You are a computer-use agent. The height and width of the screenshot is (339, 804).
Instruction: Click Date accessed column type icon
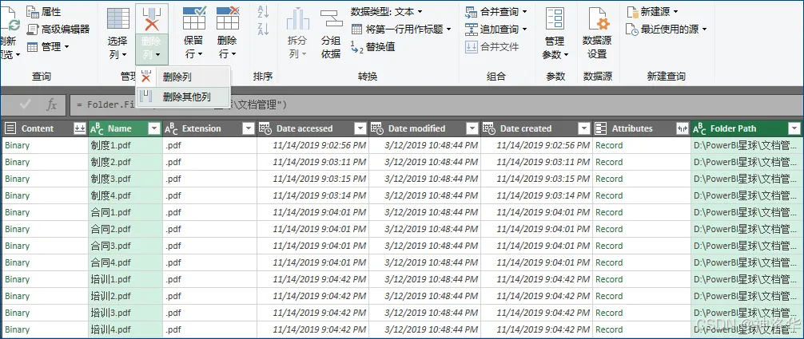[x=265, y=128]
